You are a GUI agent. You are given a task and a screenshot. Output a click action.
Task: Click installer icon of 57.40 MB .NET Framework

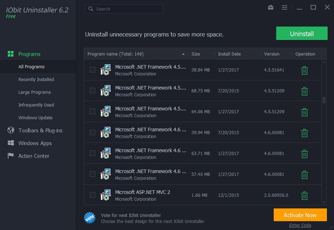[106, 174]
